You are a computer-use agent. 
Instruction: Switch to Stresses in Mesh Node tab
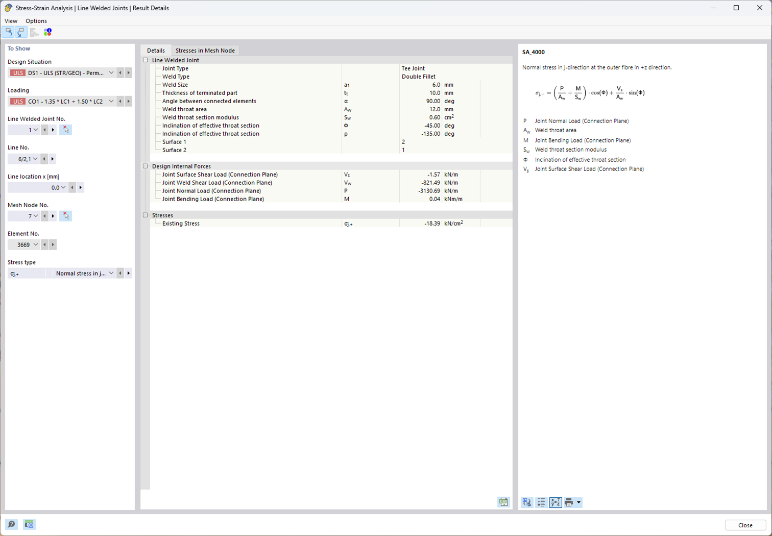point(205,51)
